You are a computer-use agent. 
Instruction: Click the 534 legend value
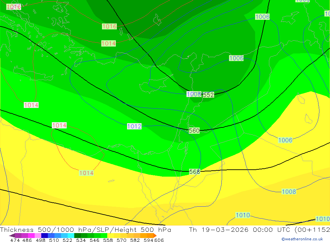point(81,240)
